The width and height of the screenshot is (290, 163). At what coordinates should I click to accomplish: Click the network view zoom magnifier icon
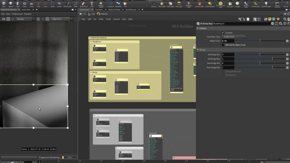[285, 19]
